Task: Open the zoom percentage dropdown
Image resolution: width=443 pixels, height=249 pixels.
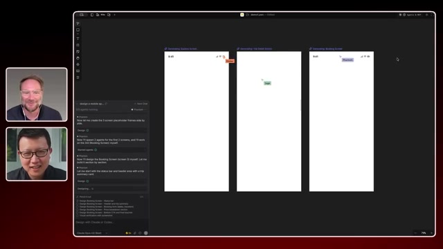Action: point(424,233)
